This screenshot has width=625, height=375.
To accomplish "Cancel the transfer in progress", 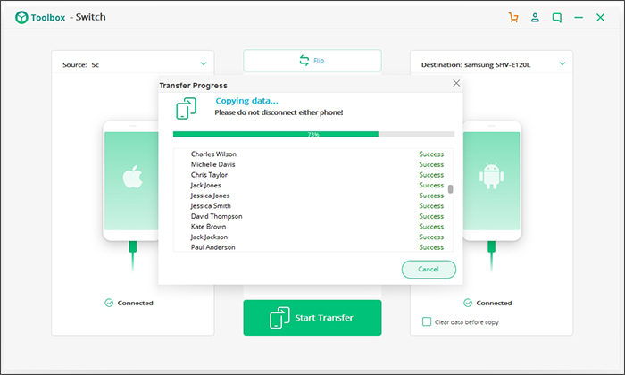I will pyautogui.click(x=429, y=270).
